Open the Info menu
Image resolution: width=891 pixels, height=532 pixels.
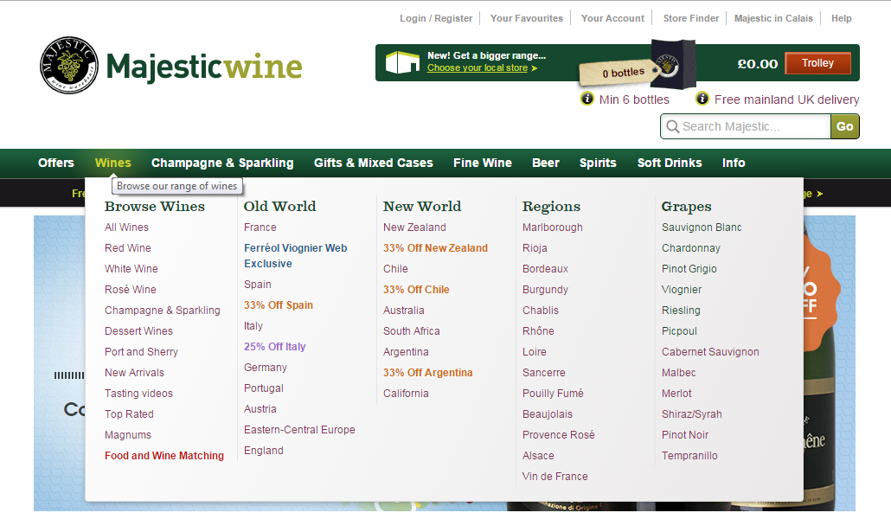click(734, 163)
